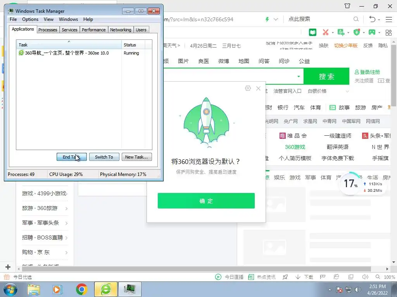This screenshot has width=397, height=297.
Task: Open a new tab with the plus button
Action: [8, 267]
